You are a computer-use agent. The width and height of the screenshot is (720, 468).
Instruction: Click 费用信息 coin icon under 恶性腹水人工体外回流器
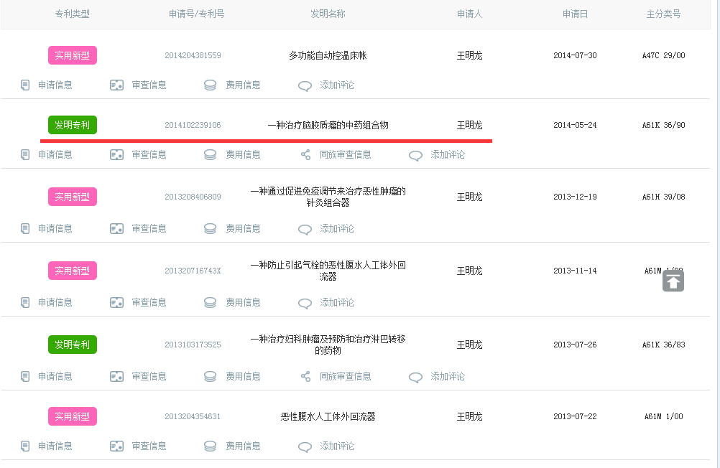[x=211, y=446]
